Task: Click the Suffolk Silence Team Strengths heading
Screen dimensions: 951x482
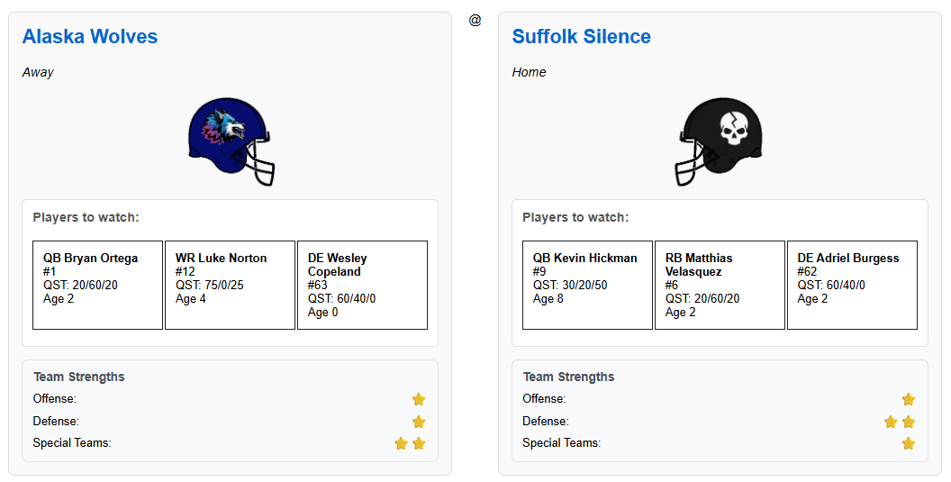Action: [569, 377]
